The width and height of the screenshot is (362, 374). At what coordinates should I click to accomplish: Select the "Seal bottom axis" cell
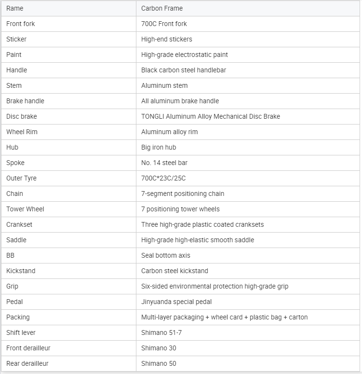tap(166, 255)
